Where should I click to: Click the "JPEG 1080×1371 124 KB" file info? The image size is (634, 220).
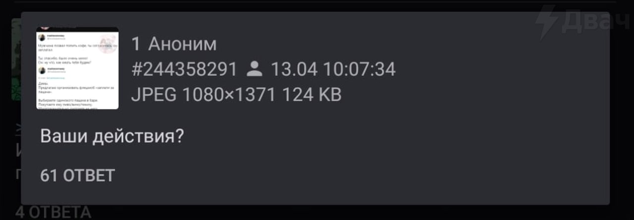pos(236,95)
